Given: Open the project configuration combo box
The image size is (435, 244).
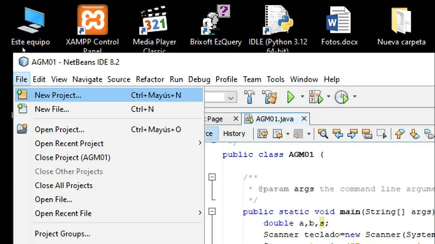Looking at the screenshot, I should click(x=231, y=98).
